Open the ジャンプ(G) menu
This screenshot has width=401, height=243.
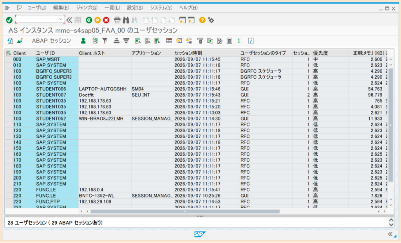87,8
